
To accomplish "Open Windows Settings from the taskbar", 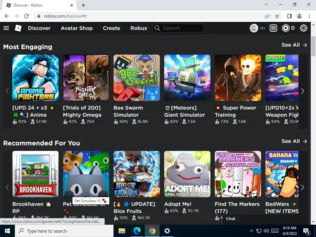I will coord(167,231).
